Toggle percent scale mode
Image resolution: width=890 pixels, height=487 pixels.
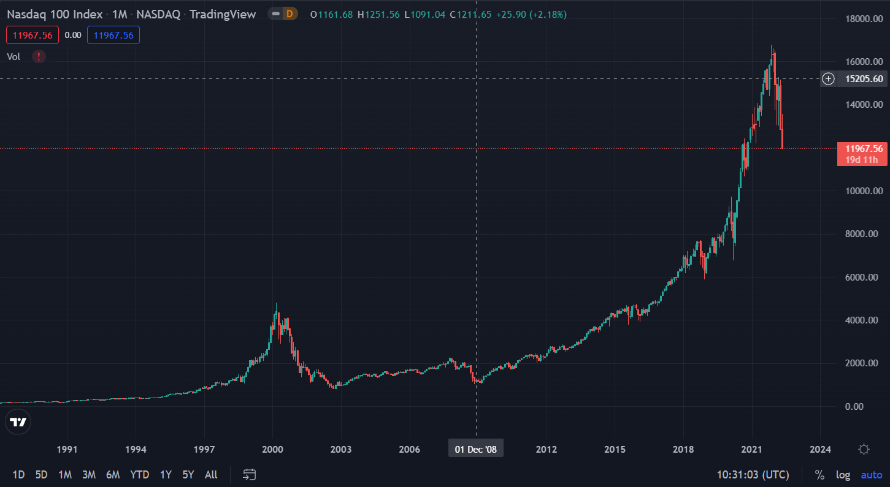819,475
